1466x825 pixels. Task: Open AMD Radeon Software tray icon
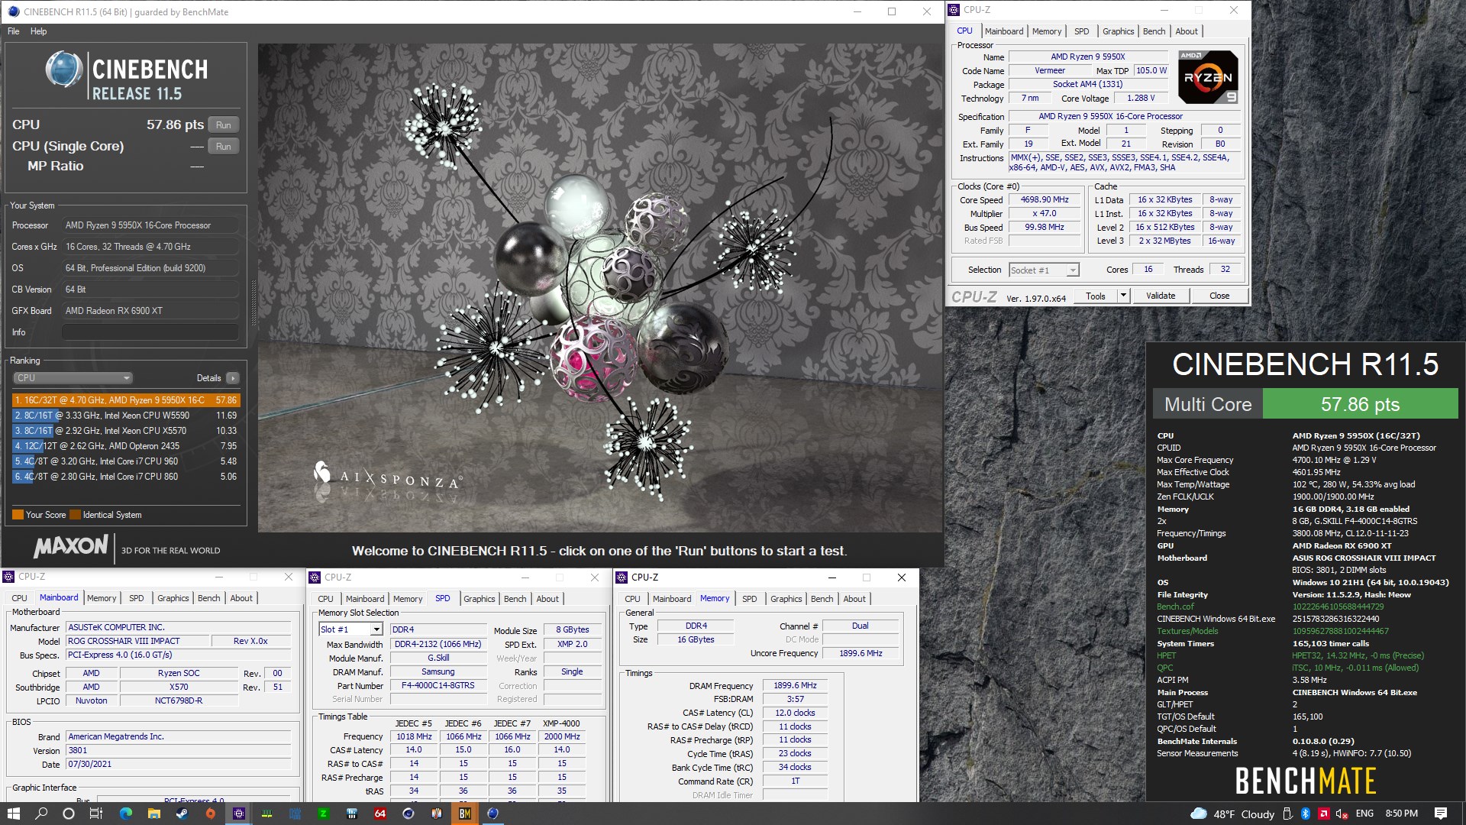click(x=1323, y=814)
